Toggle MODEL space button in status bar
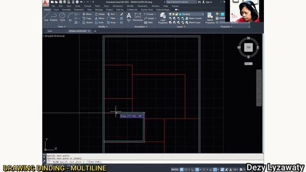306x172 pixels. point(175,170)
